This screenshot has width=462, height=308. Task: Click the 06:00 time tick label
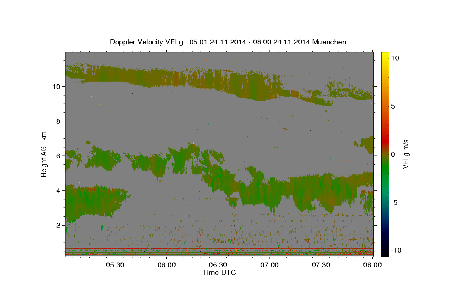coord(167,265)
